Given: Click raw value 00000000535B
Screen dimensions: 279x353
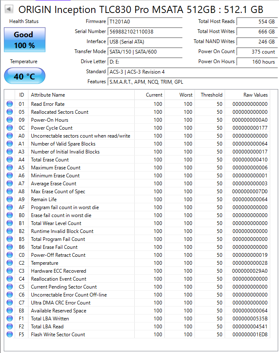Looking at the screenshot, I should 250,318.
